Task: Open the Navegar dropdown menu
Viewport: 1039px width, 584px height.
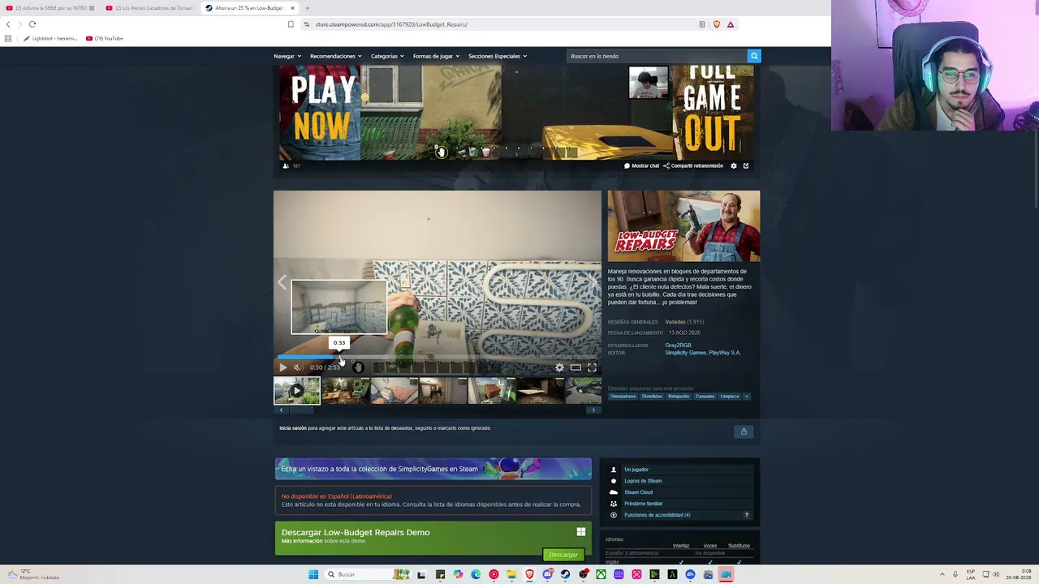Action: coord(287,56)
